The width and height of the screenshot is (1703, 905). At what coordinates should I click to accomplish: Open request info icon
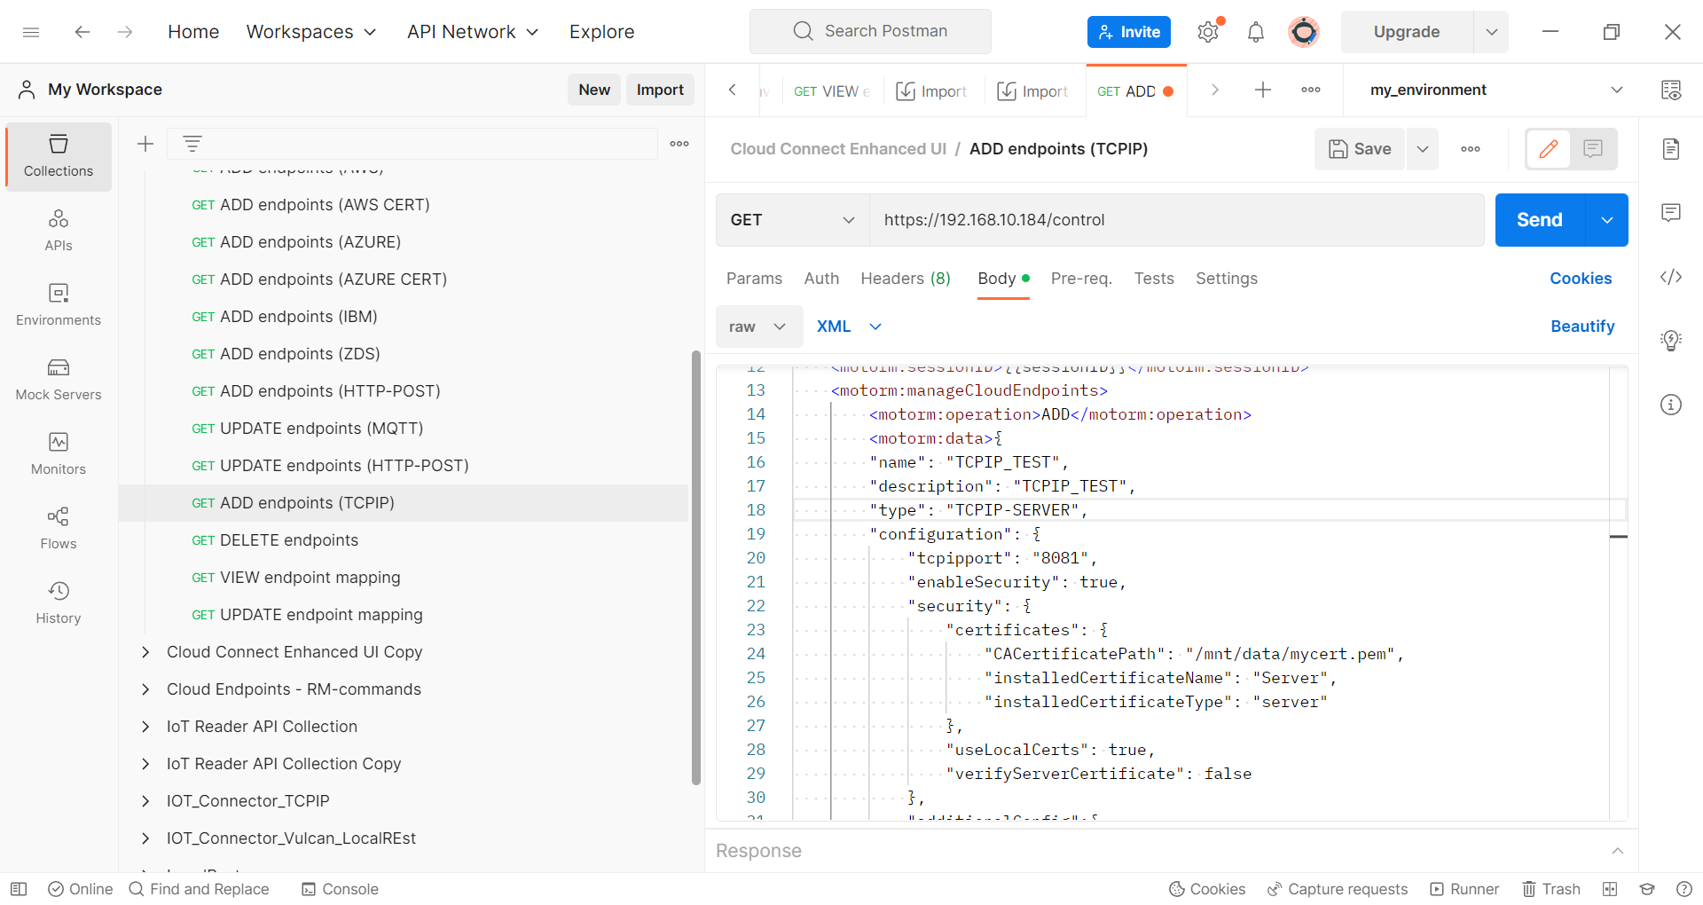point(1671,405)
